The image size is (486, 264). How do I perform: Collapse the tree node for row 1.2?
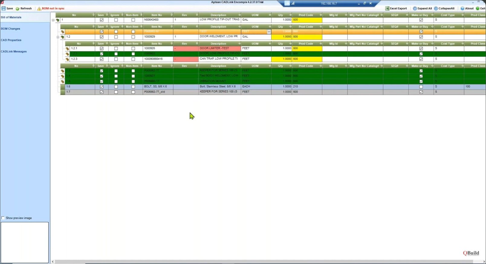coord(58,37)
